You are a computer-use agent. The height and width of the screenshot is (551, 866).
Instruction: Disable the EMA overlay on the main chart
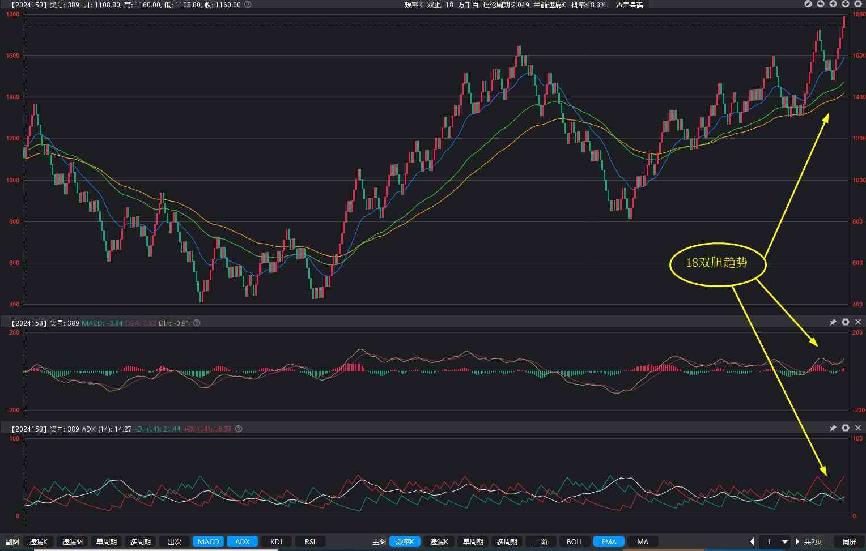609,542
